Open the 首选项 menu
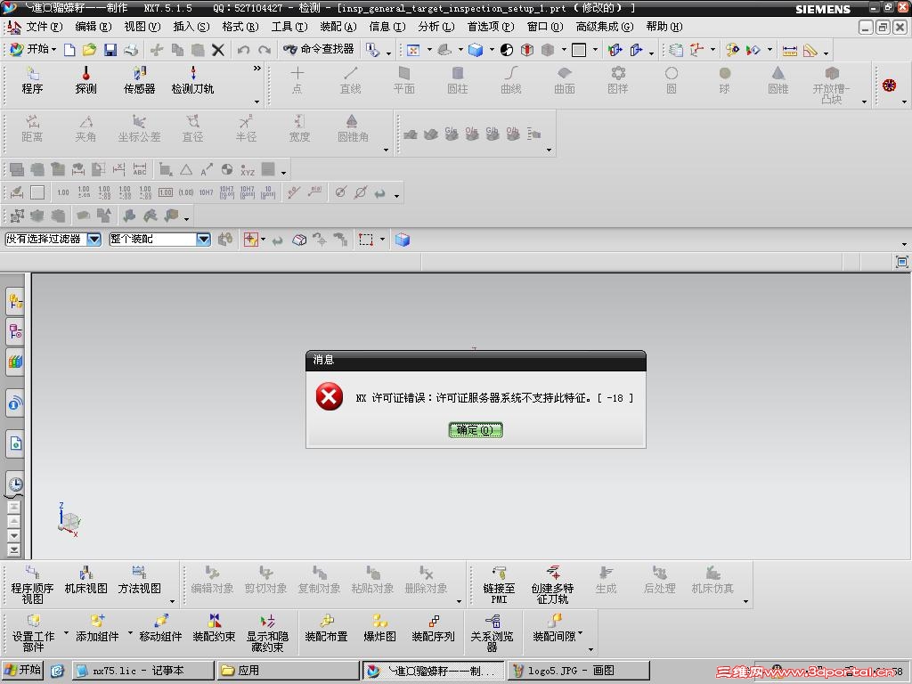 pyautogui.click(x=491, y=27)
